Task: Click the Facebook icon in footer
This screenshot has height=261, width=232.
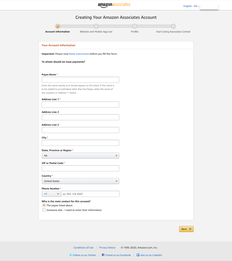Action: (103, 255)
